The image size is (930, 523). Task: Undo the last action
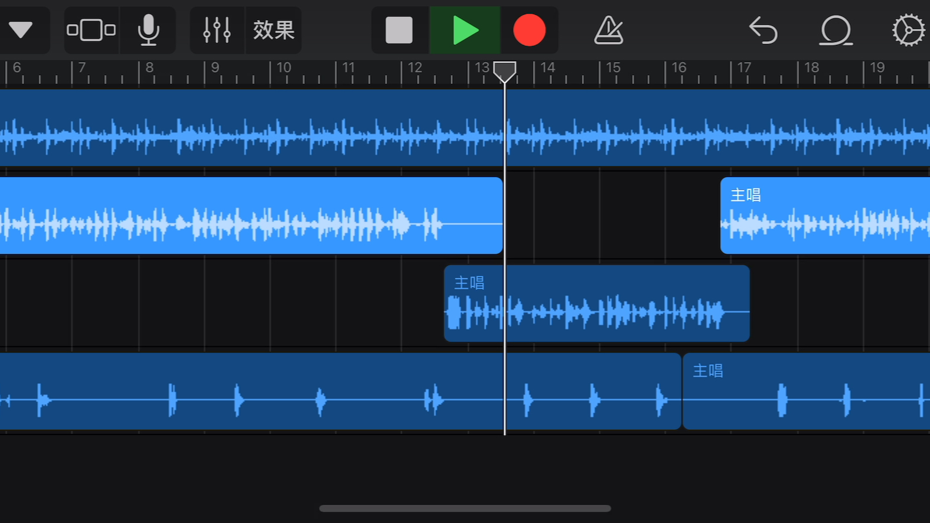click(x=763, y=30)
